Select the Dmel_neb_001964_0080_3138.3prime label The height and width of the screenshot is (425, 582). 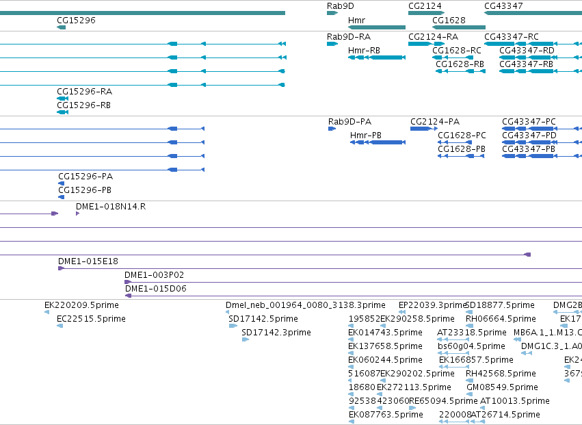[306, 305]
